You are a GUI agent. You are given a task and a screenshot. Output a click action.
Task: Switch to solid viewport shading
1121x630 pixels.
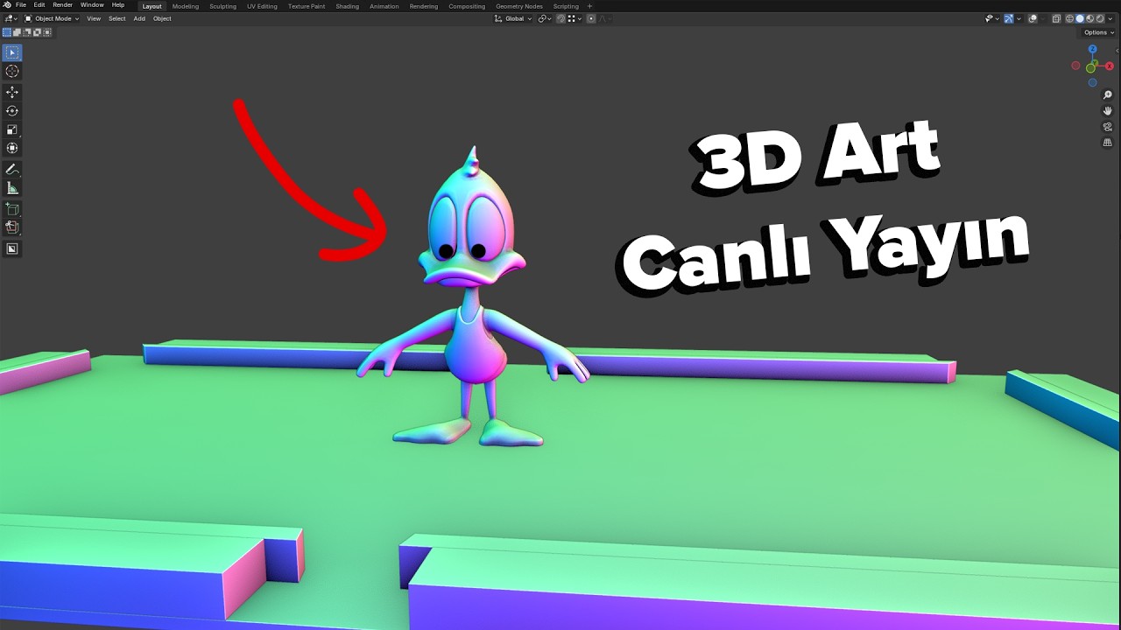pos(1080,18)
